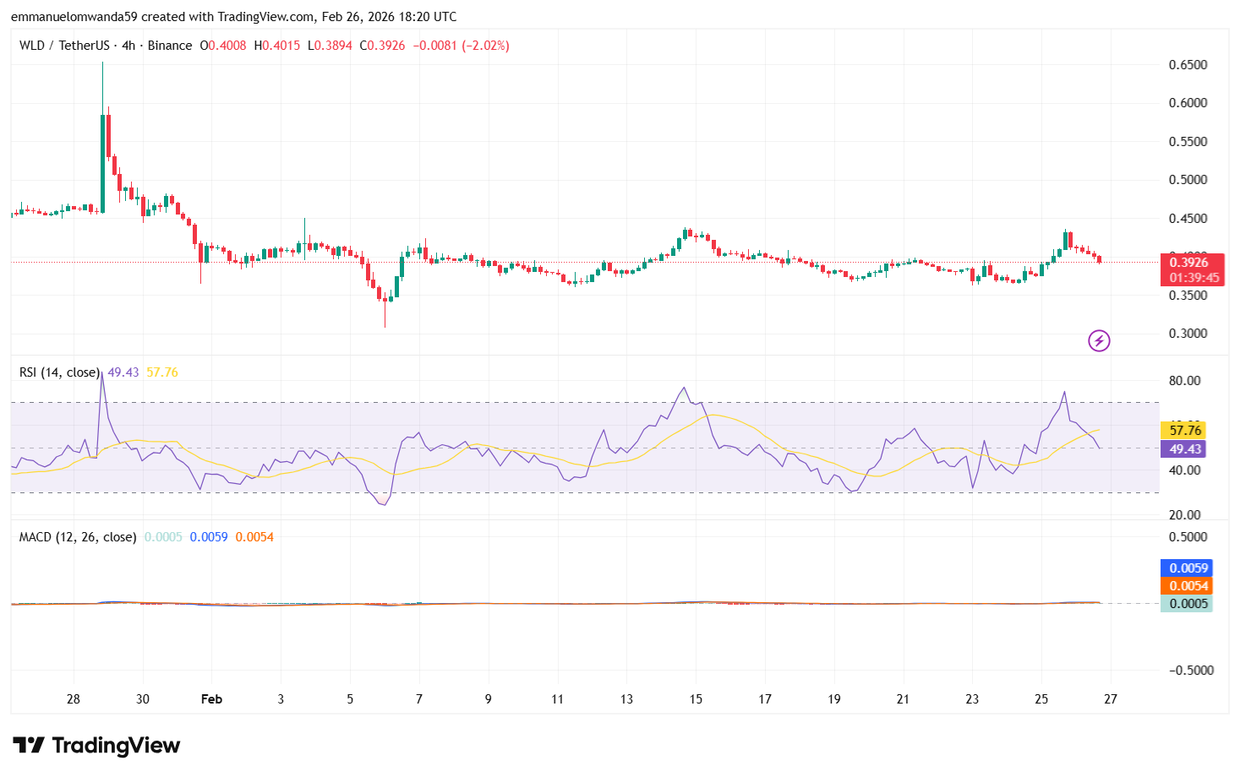The image size is (1240, 777).
Task: Click the yellow 57.76 RSI value label
Action: coord(1186,431)
